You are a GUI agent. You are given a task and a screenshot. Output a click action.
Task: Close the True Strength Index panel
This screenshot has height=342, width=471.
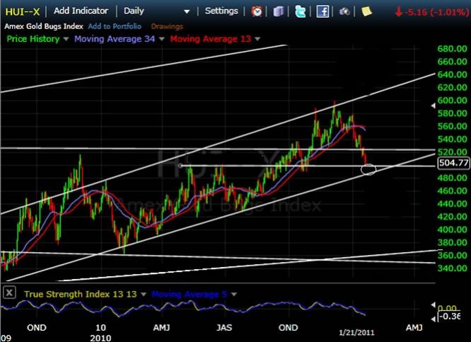point(9,292)
